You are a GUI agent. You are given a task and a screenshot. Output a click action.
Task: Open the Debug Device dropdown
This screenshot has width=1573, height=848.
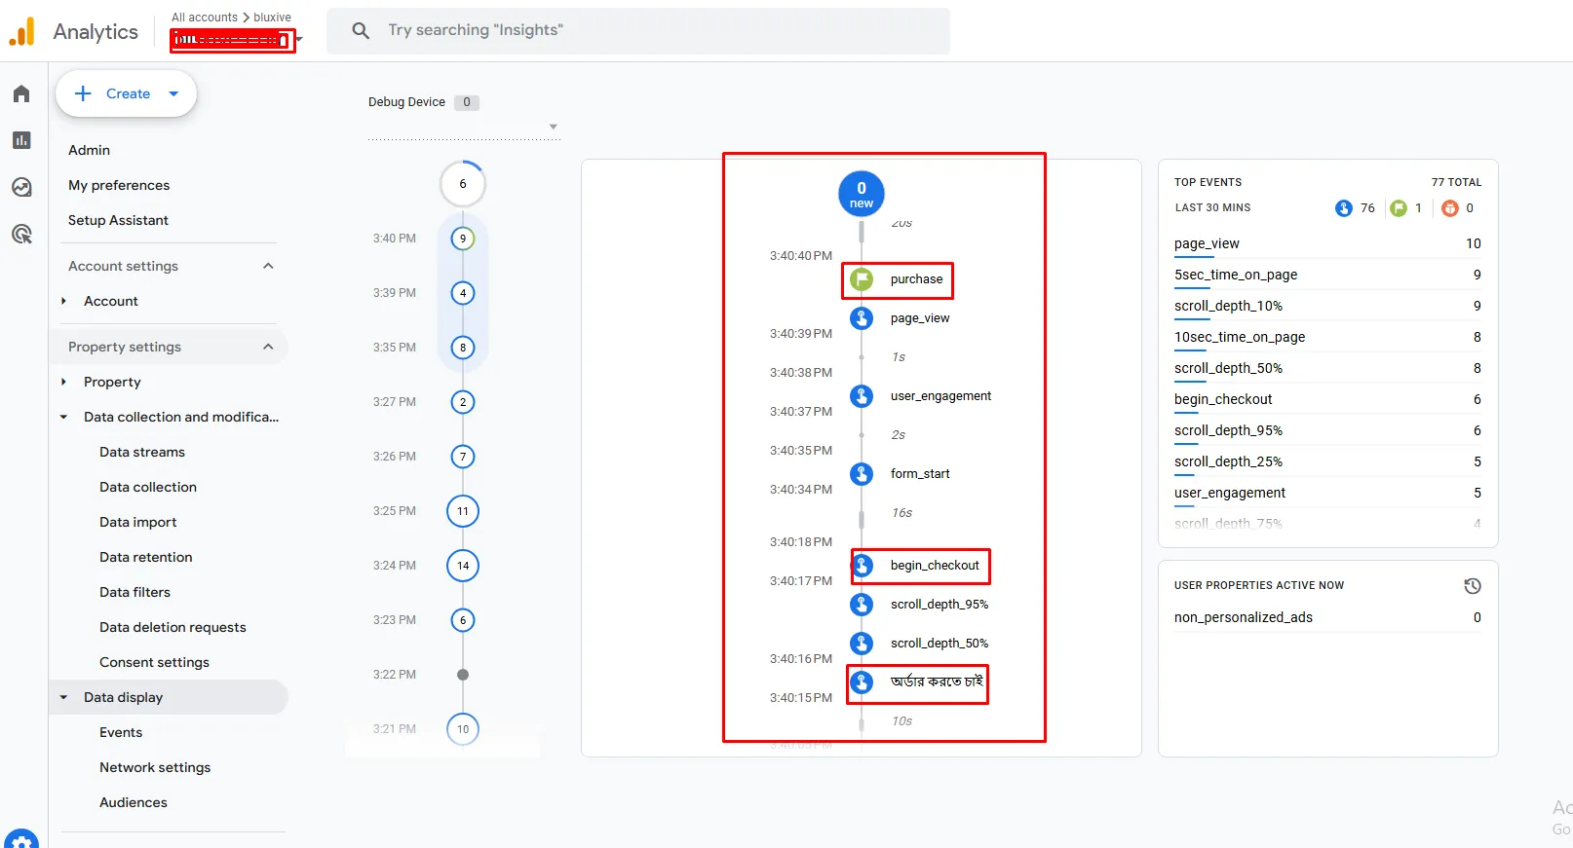553,127
